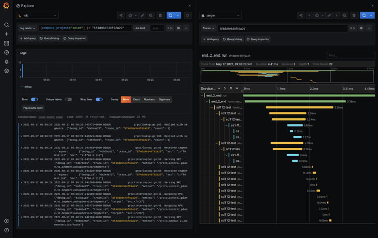Select Dedup Exact option
This screenshot has height=238, width=378.
137,99
